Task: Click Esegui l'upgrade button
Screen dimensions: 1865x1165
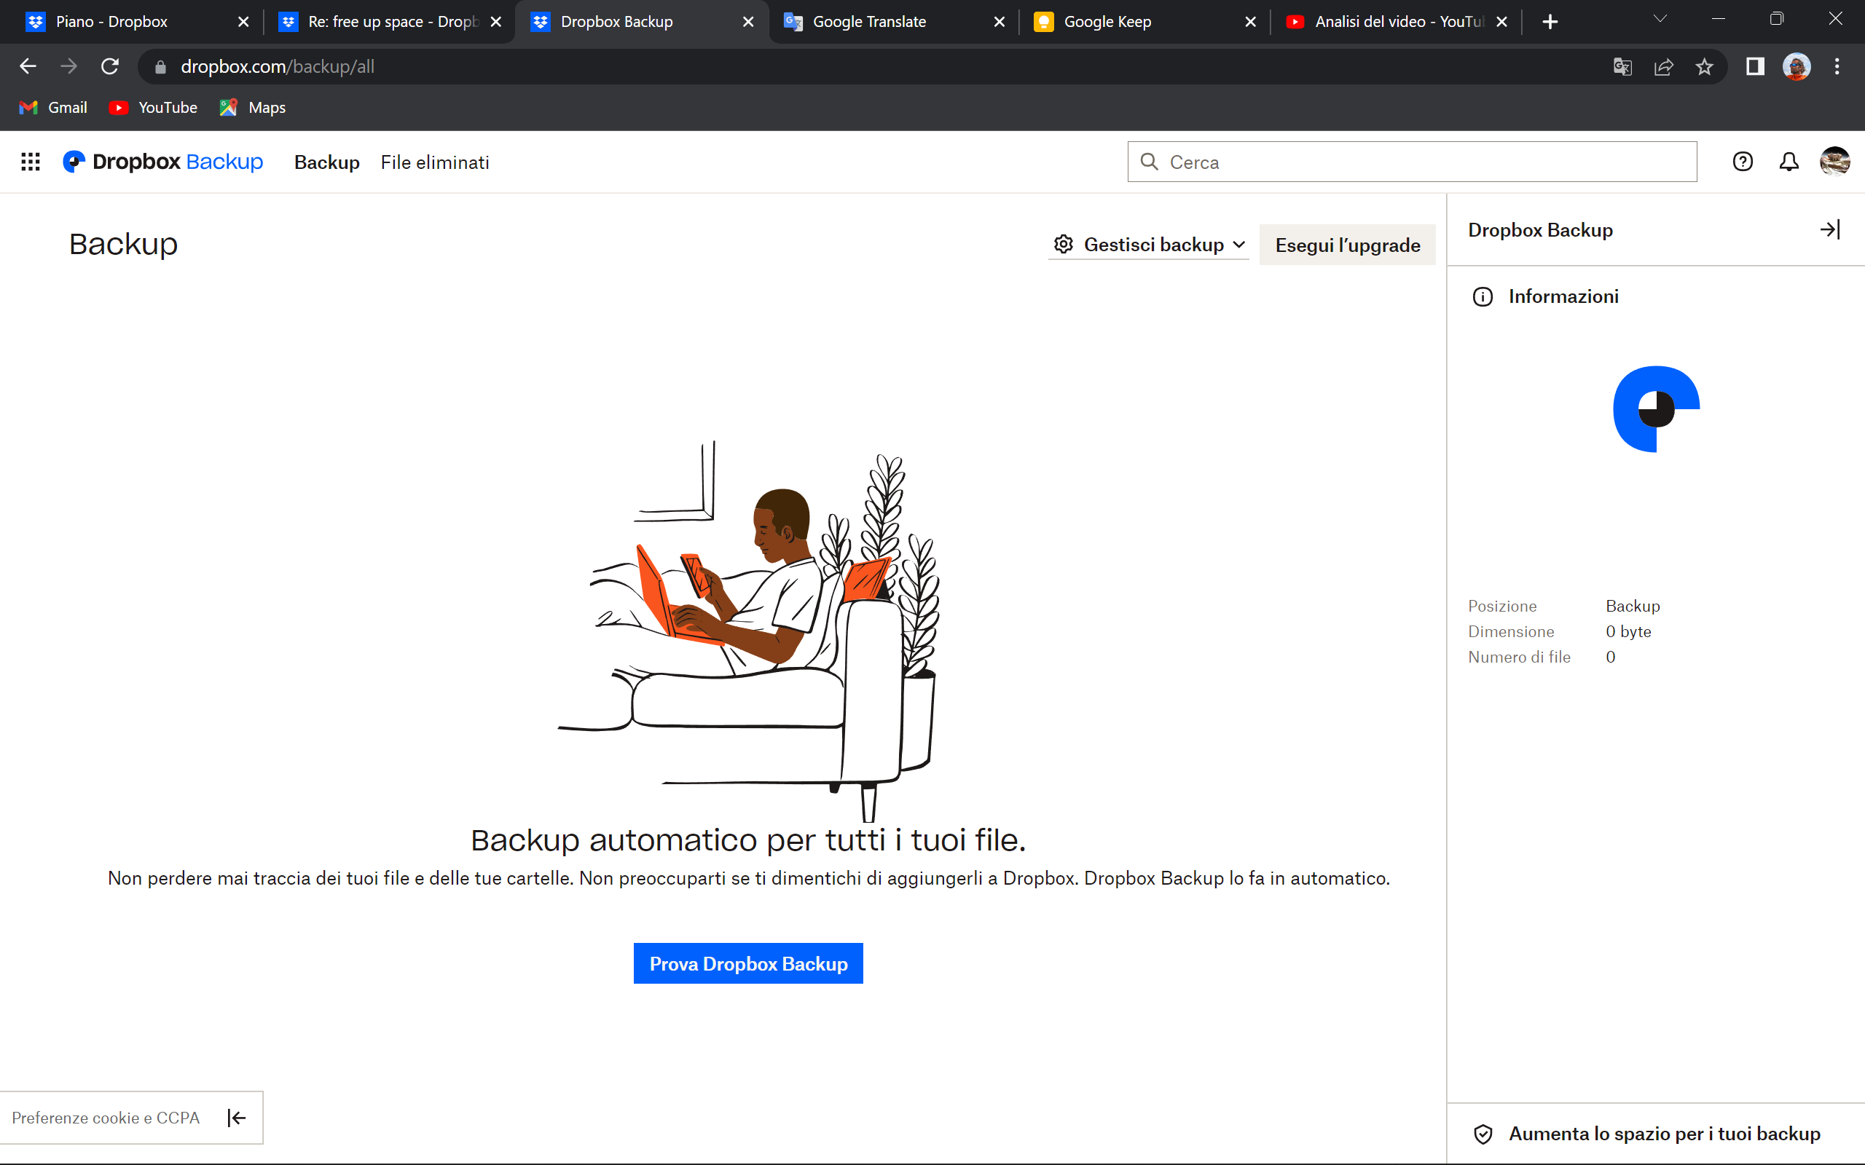Action: (1347, 245)
